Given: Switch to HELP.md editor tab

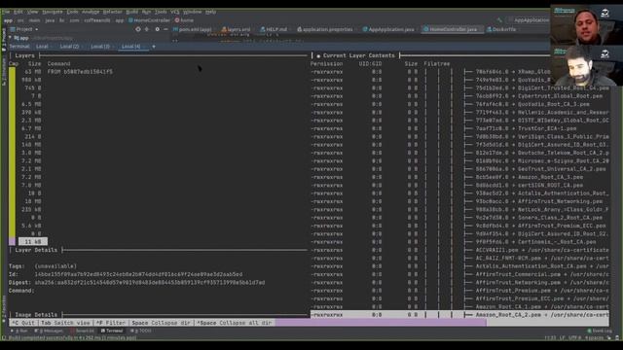Looking at the screenshot, I should [x=274, y=29].
